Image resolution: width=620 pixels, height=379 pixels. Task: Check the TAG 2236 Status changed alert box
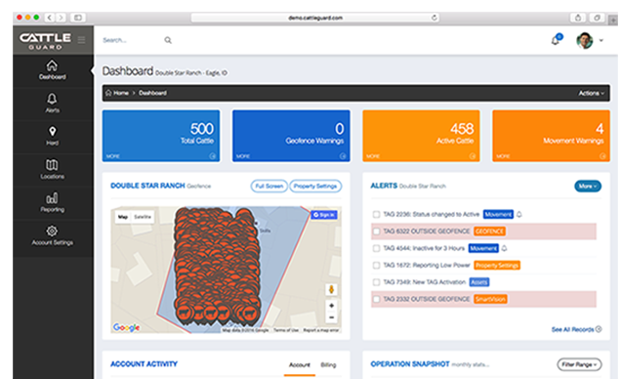click(x=377, y=215)
